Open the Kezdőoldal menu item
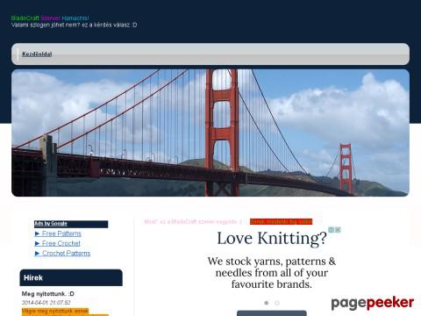 point(37,54)
